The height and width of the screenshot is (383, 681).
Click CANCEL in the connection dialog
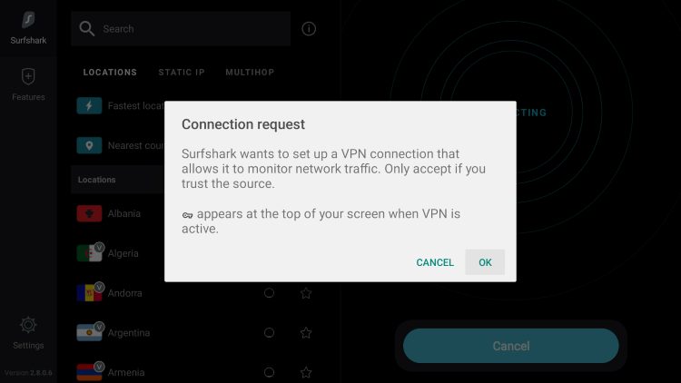click(x=435, y=262)
